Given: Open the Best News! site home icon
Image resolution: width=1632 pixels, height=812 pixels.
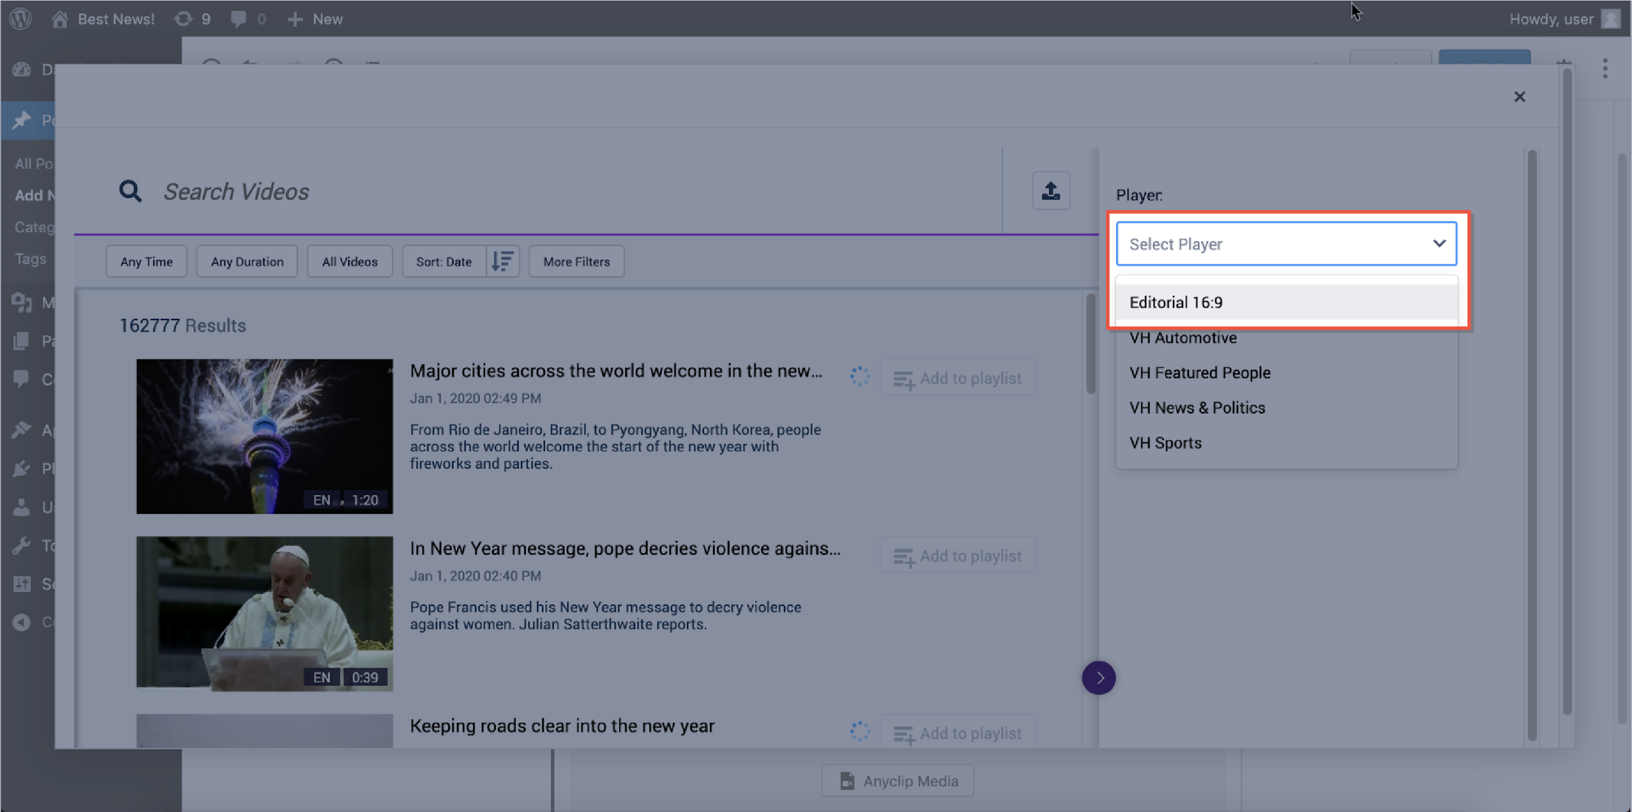Looking at the screenshot, I should point(60,19).
